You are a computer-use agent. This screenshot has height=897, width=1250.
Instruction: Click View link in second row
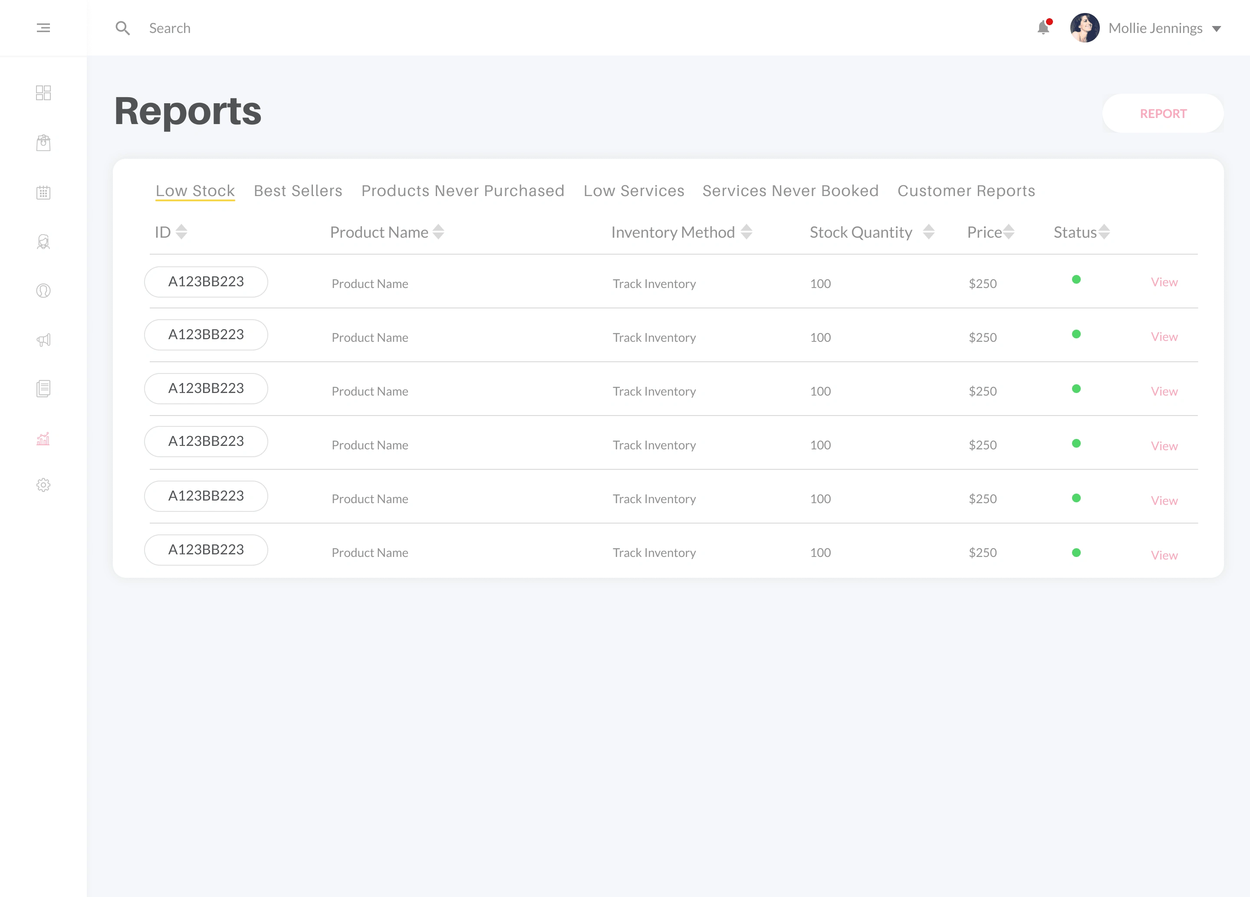pyautogui.click(x=1164, y=337)
